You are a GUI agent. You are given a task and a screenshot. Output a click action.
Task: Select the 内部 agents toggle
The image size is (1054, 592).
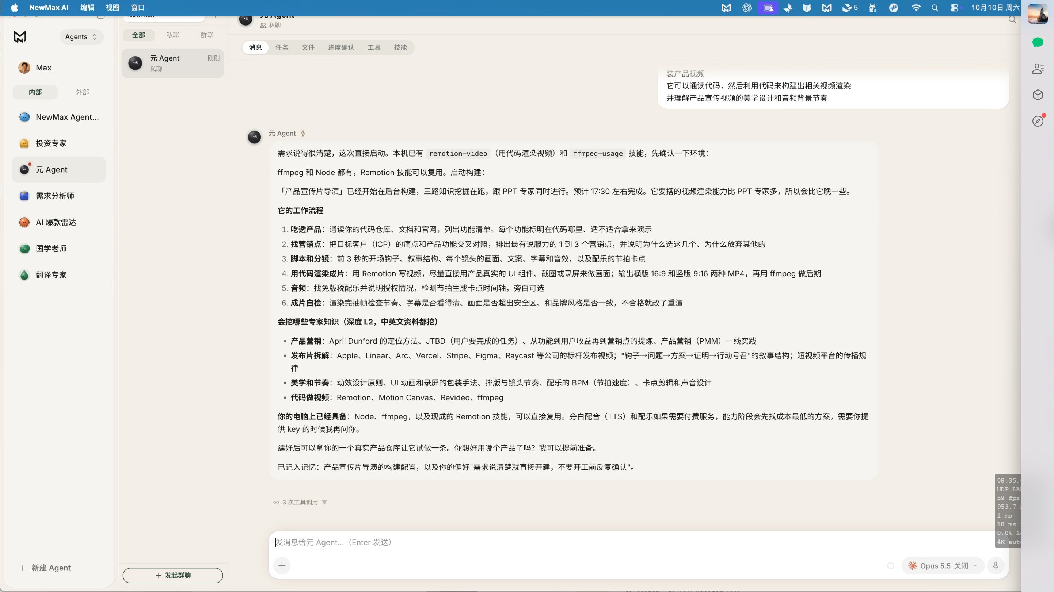35,92
